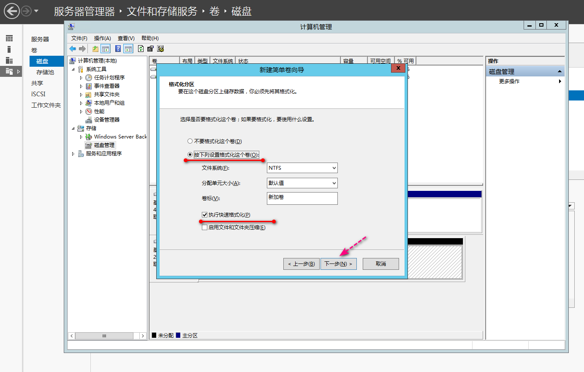584x372 pixels.
Task: Click the blue help question mark icon
Action: pos(118,49)
